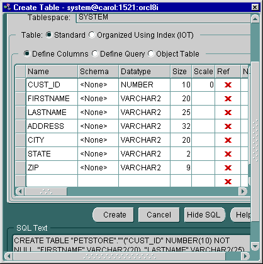The height and width of the screenshot is (264, 263).
Task: Click the CITY name cell
Action: coord(52,140)
